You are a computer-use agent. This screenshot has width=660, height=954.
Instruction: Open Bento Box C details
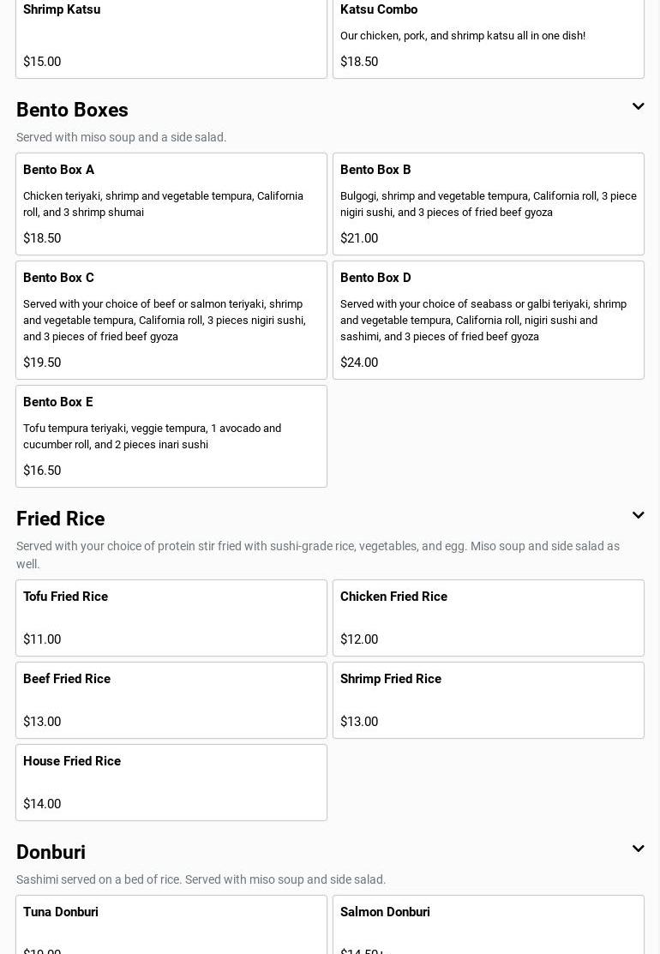coord(171,320)
